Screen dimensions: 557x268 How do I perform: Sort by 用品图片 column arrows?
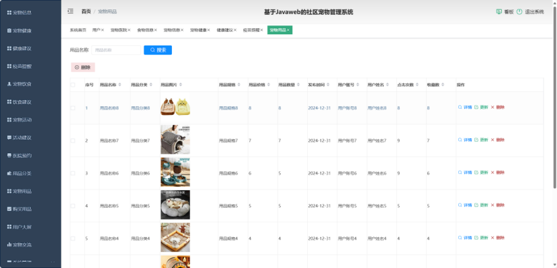click(181, 85)
